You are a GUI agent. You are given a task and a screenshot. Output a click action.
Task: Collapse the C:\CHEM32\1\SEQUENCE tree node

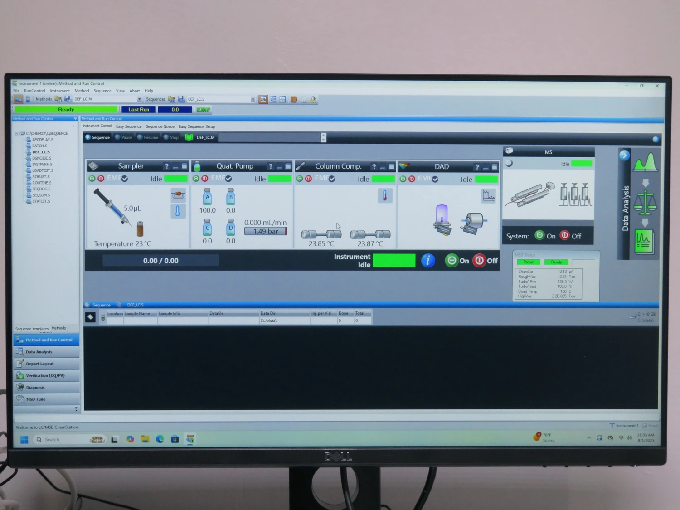pos(17,134)
